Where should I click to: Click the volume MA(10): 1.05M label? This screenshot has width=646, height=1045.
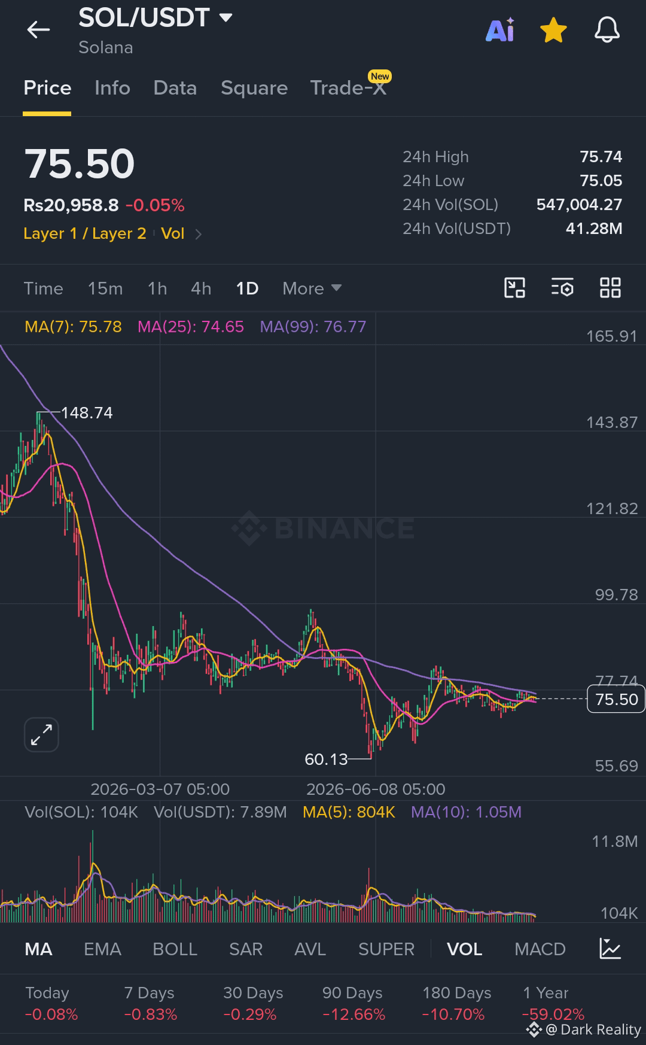466,812
